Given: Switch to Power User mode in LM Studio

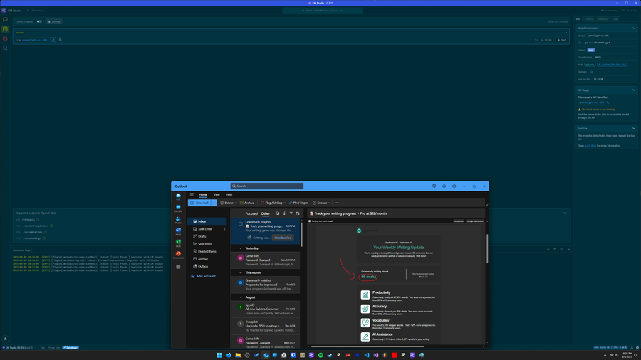Looking at the screenshot, I should (x=54, y=348).
